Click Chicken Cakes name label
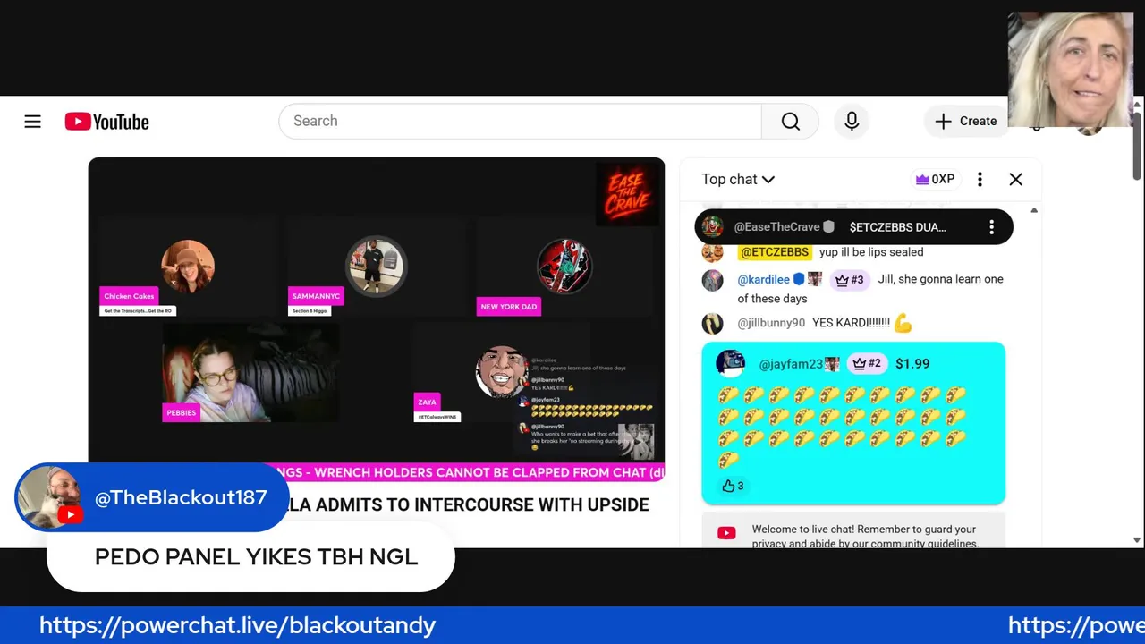Image resolution: width=1145 pixels, height=644 pixels. [129, 296]
